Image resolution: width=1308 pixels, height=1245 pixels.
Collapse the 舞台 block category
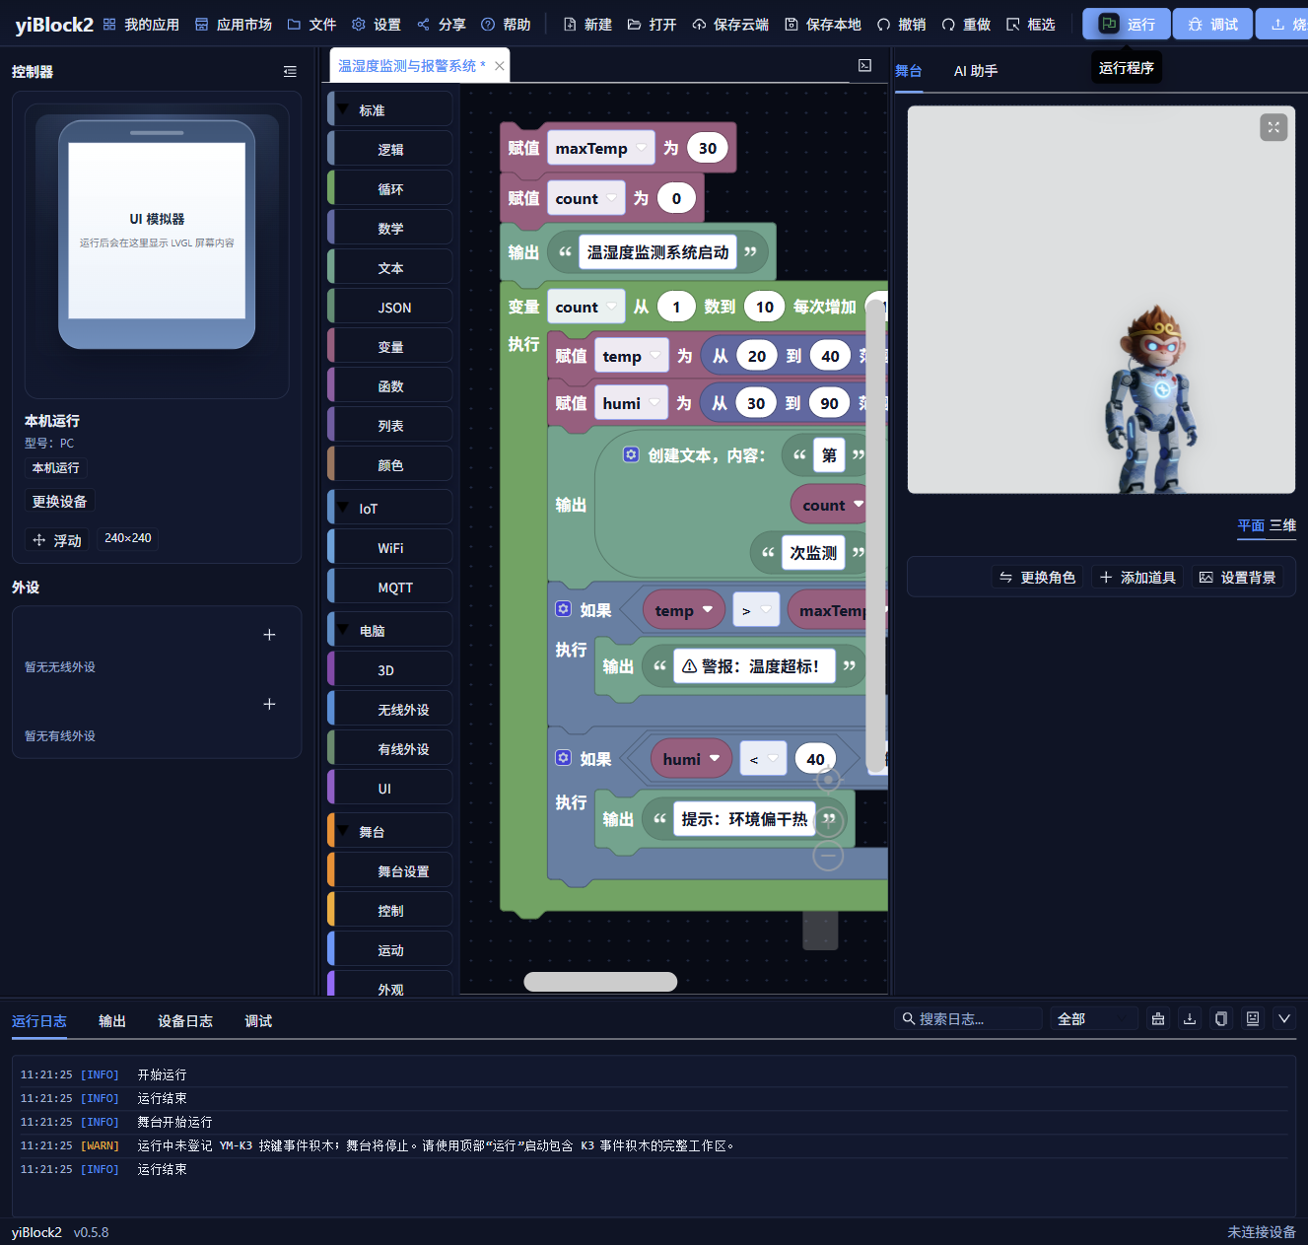(343, 831)
